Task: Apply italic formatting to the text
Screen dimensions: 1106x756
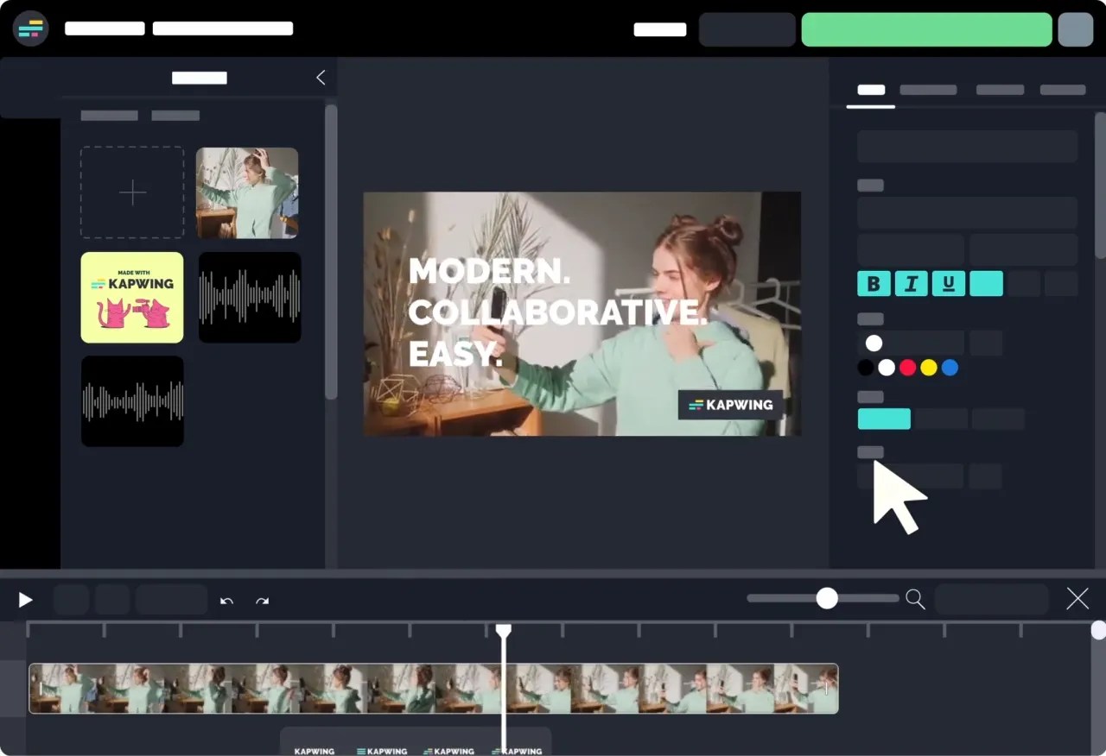Action: pos(911,283)
